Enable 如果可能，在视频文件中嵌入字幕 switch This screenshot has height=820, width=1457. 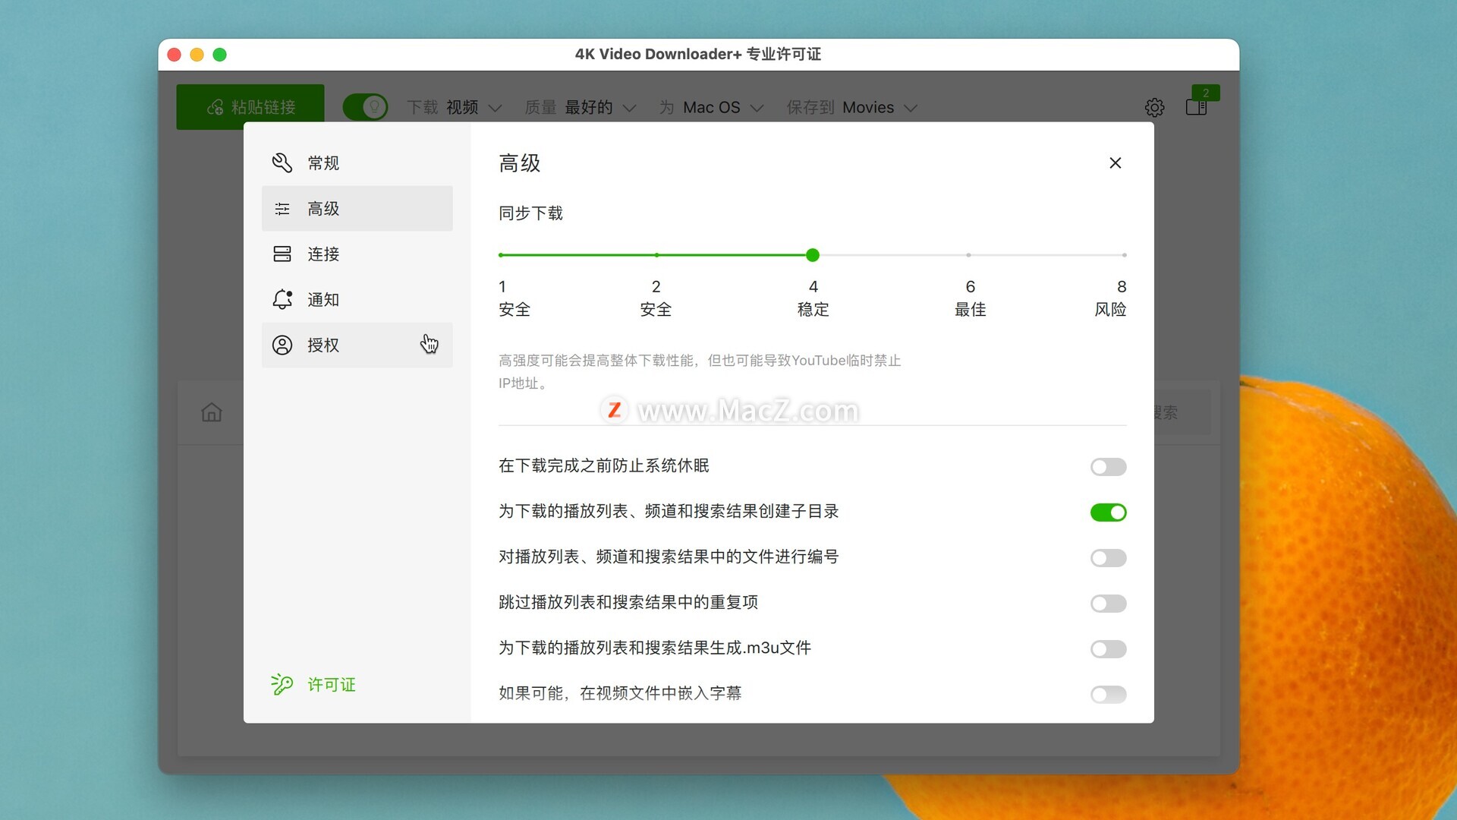[x=1109, y=695]
